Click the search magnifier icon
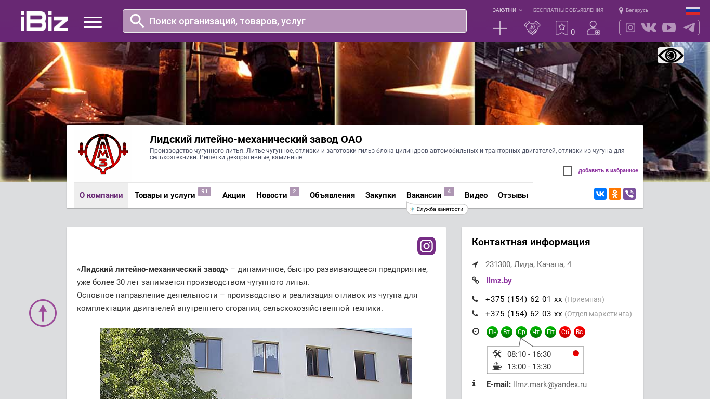 tap(137, 21)
